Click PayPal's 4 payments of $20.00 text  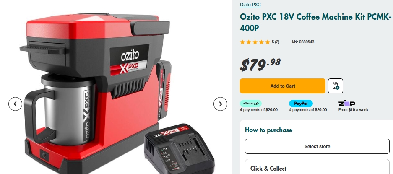[x=308, y=110]
